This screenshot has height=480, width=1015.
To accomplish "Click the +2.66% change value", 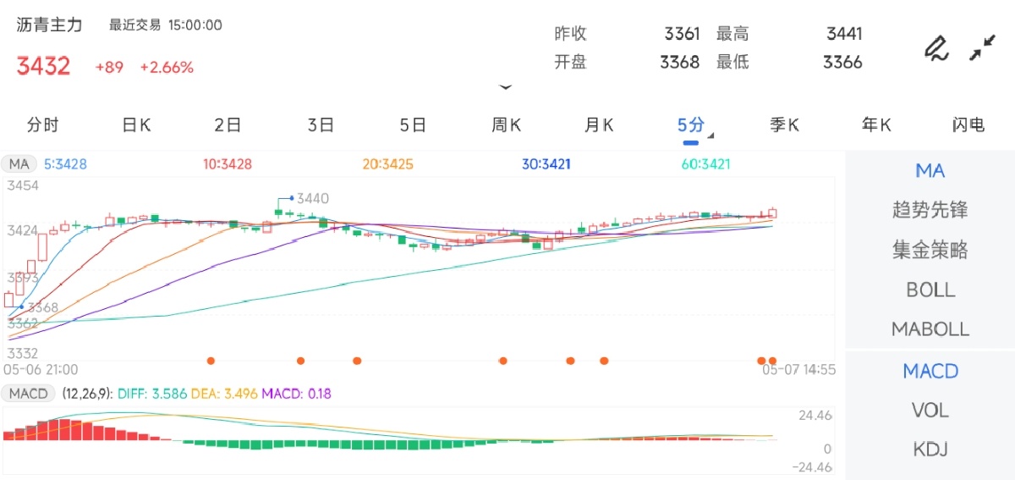I will pyautogui.click(x=167, y=67).
